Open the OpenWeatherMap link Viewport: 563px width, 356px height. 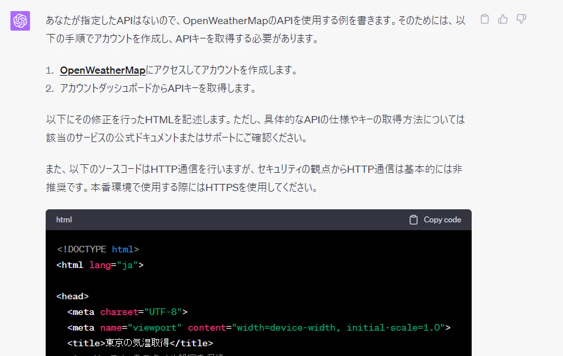(102, 70)
